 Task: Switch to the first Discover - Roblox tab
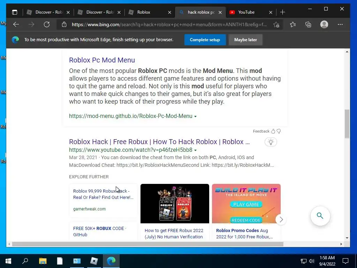(48, 12)
